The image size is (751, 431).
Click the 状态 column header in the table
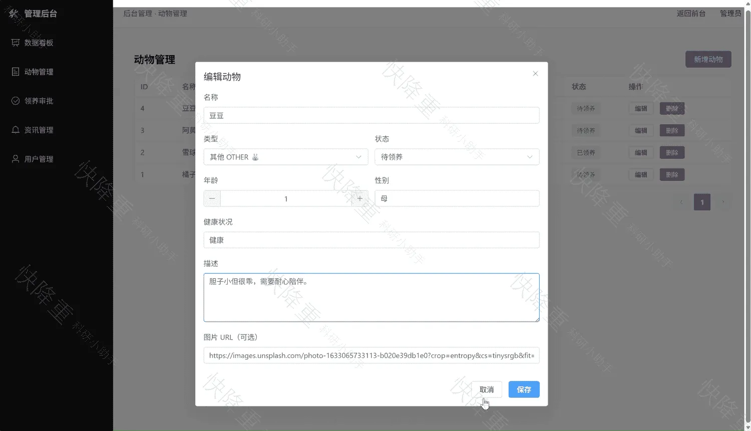pos(579,87)
